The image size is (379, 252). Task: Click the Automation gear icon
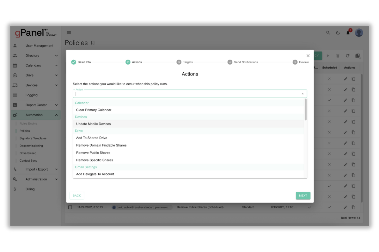coord(15,115)
